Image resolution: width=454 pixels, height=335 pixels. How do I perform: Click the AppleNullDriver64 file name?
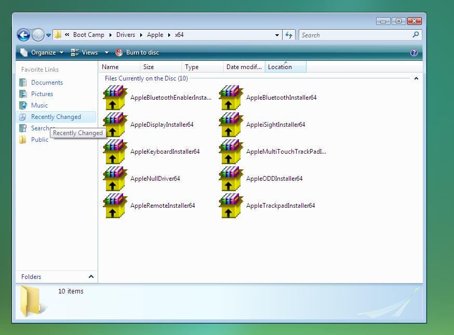pyautogui.click(x=155, y=178)
